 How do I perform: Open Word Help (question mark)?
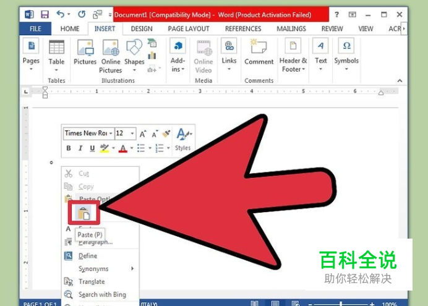[x=337, y=14]
